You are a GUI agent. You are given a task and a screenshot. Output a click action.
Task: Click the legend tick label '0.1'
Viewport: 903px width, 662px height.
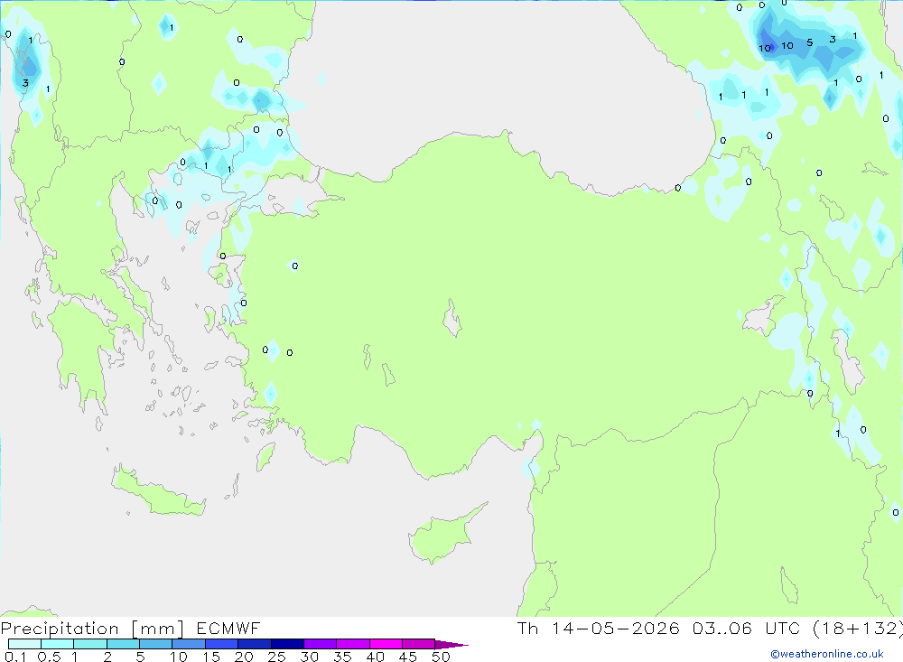click(15, 657)
